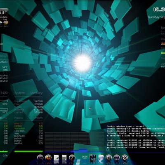Click the terminal line 'drawing to double buffer'
This screenshot has height=165, width=165.
pyautogui.click(x=128, y=131)
